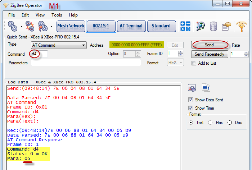This screenshot has width=252, height=170.
Task: Click the blue calculator icon
Action: point(185,26)
